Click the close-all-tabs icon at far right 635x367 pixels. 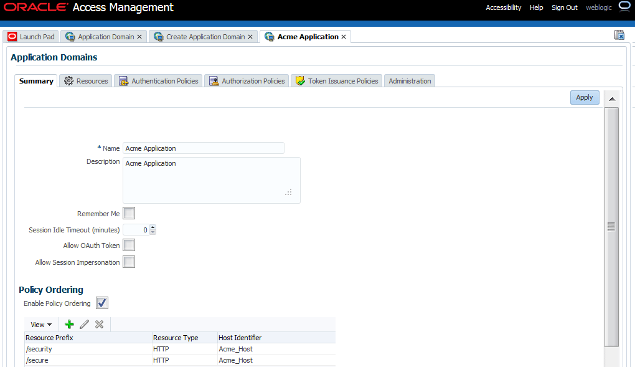tap(619, 35)
